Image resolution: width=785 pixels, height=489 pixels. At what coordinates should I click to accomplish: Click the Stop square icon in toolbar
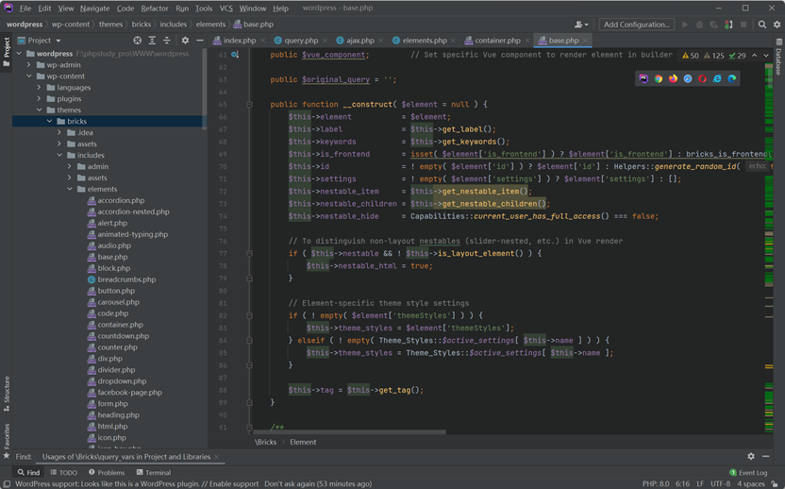click(743, 24)
